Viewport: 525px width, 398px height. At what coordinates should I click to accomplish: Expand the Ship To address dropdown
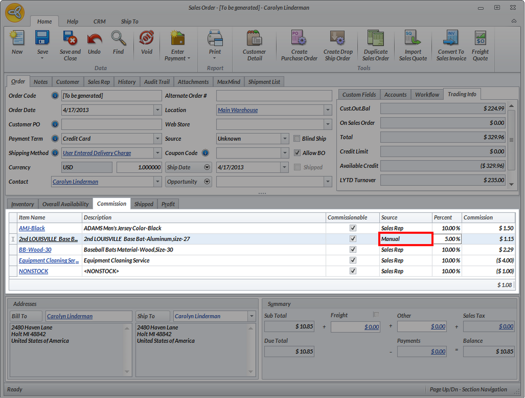click(251, 316)
